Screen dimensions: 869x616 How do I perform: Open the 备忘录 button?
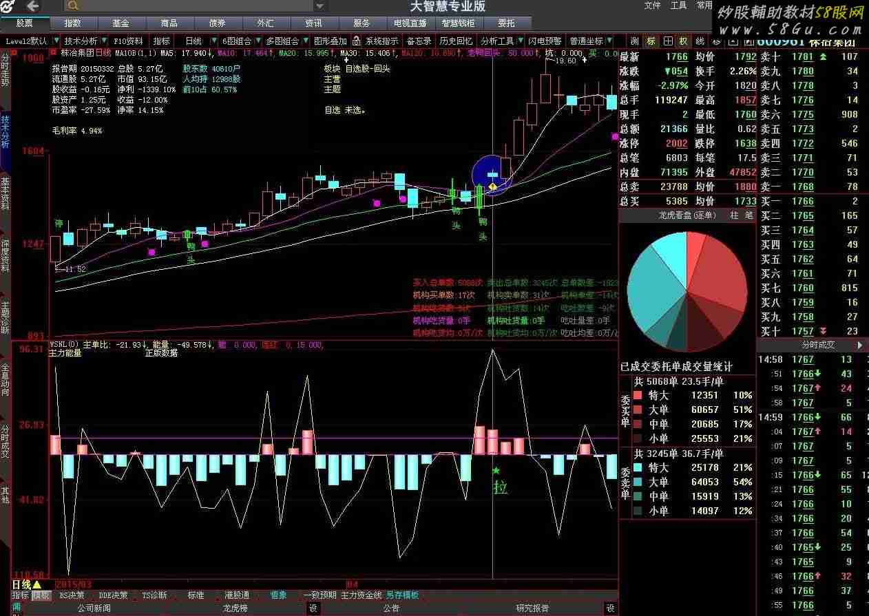419,41
